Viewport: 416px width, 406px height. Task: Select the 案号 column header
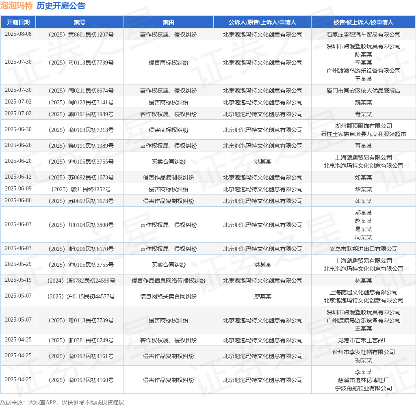tap(80, 22)
